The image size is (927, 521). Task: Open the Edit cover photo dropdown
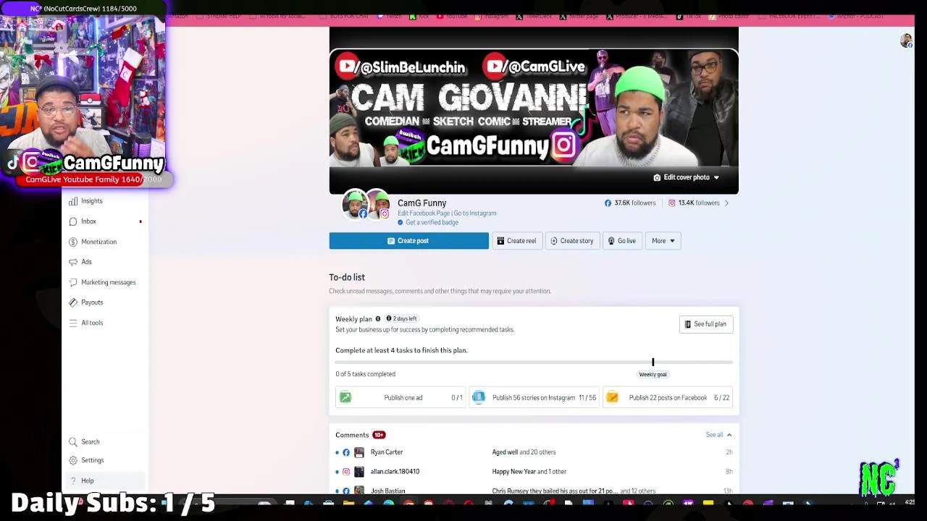point(686,177)
